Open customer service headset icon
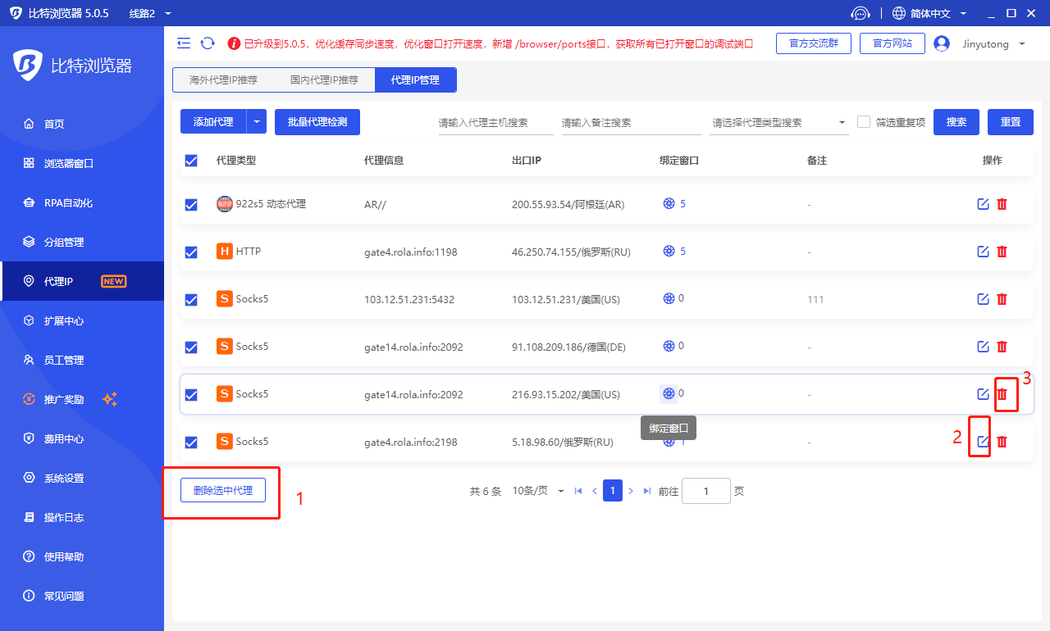 pyautogui.click(x=860, y=13)
